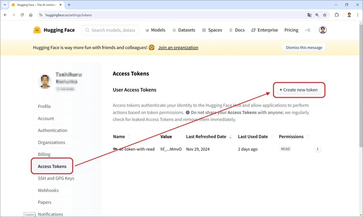This screenshot has height=217, width=363.
Task: Click the Hugging Face logo
Action: (x=54, y=30)
